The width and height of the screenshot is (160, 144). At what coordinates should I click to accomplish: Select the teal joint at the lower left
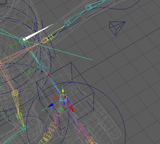coord(24,128)
